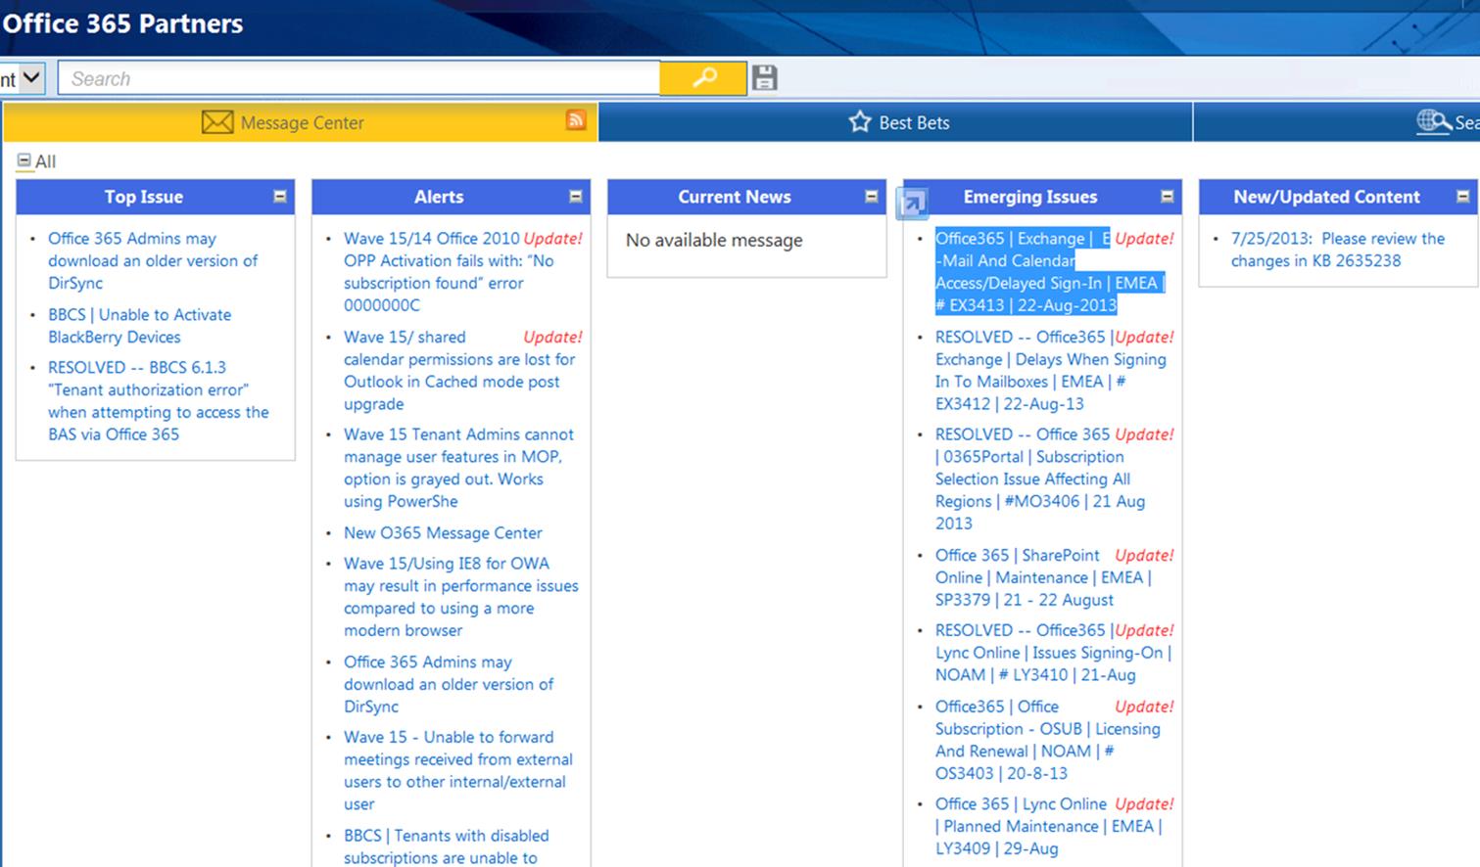Collapse the Alerts panel
Screen dimensions: 1480x867
[x=576, y=197]
